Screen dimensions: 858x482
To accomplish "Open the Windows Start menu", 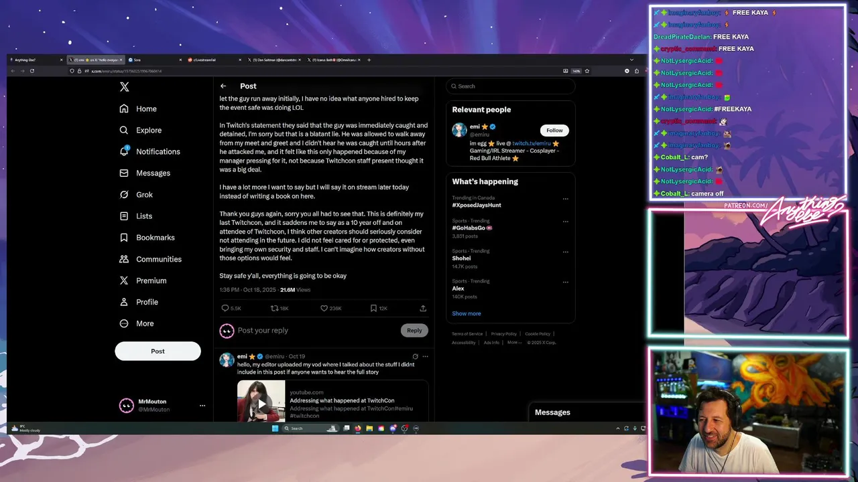I will pyautogui.click(x=275, y=428).
